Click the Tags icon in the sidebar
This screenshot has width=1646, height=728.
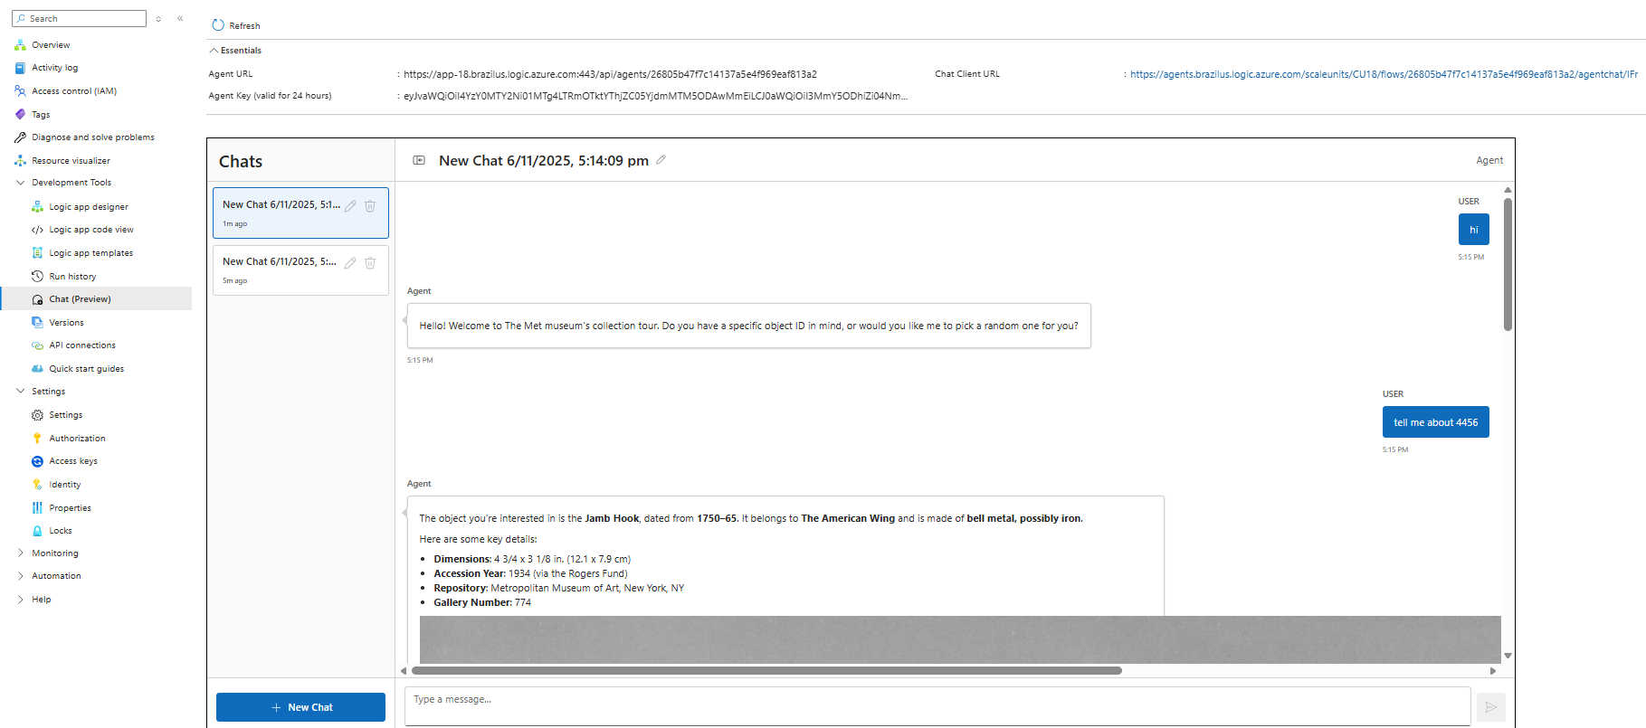pos(20,114)
